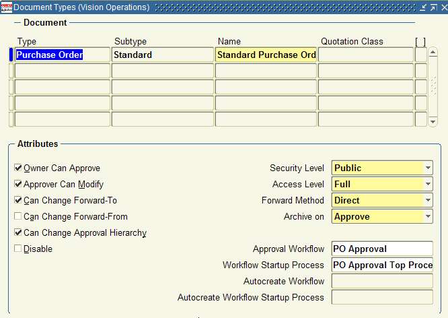Image resolution: width=448 pixels, height=318 pixels.
Task: Open the Security Level dropdown
Action: coord(428,168)
